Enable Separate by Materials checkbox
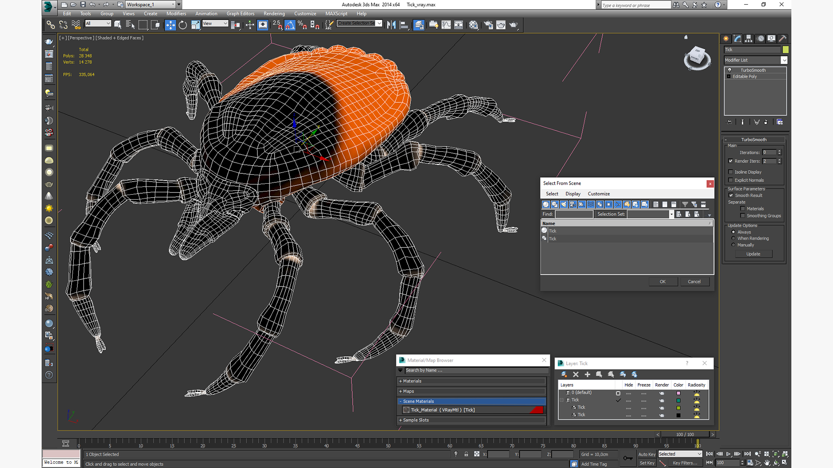The image size is (833, 468). click(743, 209)
